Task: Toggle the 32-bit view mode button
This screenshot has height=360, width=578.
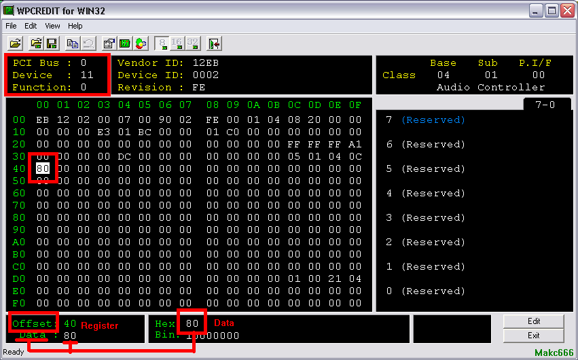Action: point(193,43)
